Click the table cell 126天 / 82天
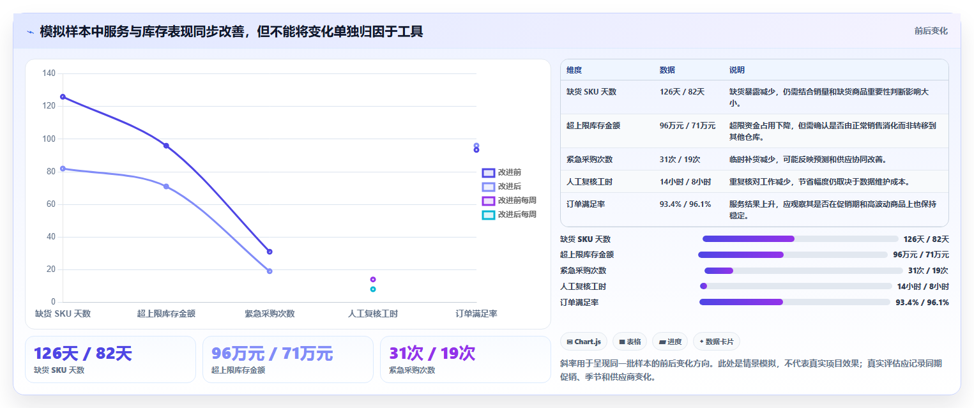Viewport: 974px width, 408px height. 682,92
